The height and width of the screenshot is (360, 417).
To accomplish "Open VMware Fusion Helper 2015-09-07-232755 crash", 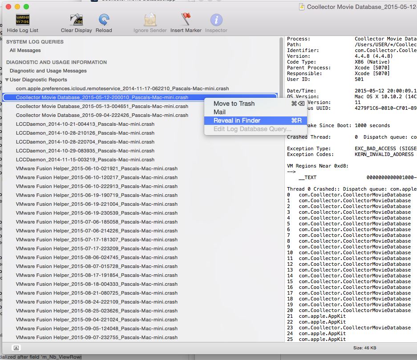I will tap(97, 338).
